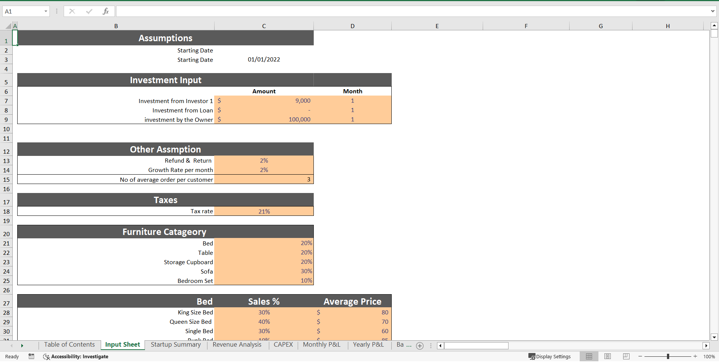The image size is (719, 362).
Task: Toggle Page Layout view in status bar
Action: [x=607, y=356]
